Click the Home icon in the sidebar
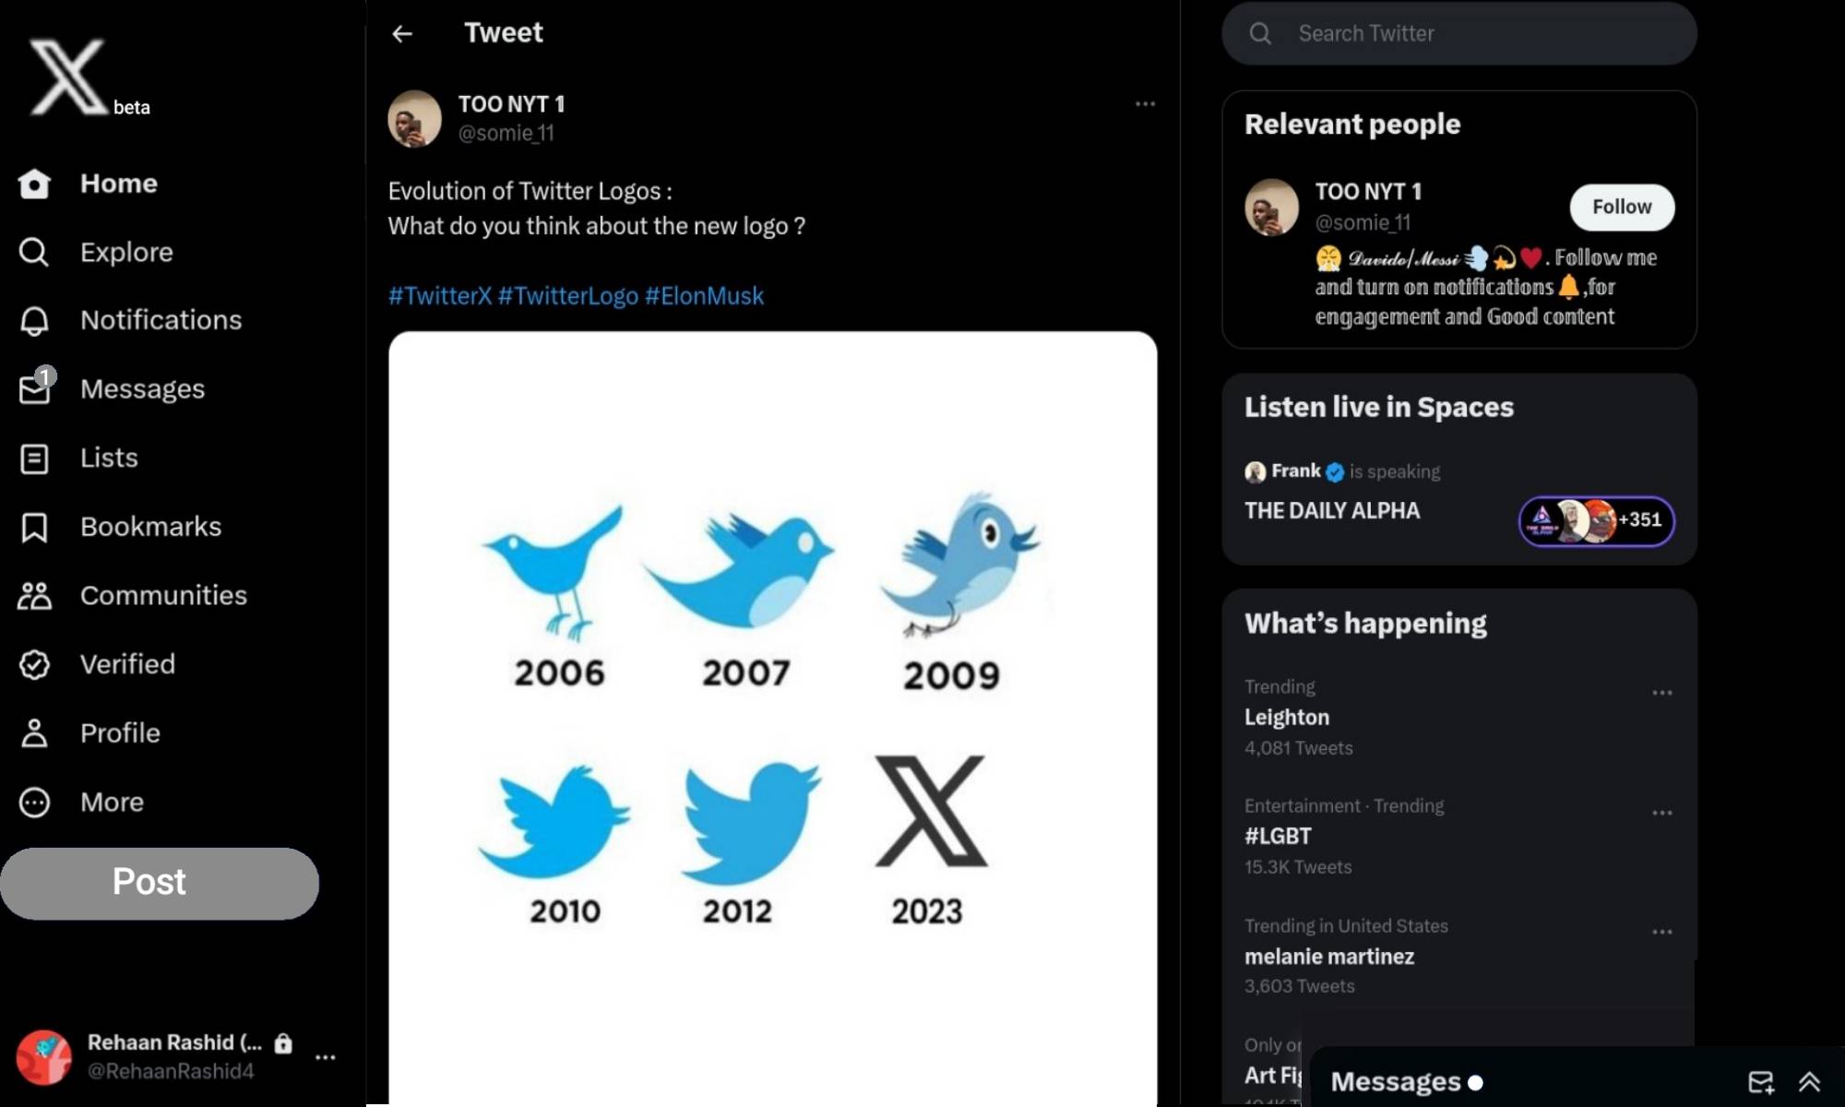The width and height of the screenshot is (1845, 1107). click(33, 184)
